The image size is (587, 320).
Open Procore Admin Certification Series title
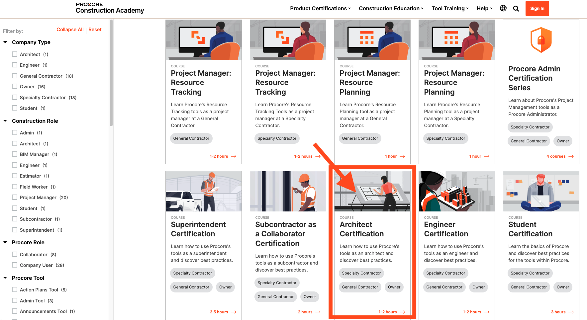click(x=534, y=78)
